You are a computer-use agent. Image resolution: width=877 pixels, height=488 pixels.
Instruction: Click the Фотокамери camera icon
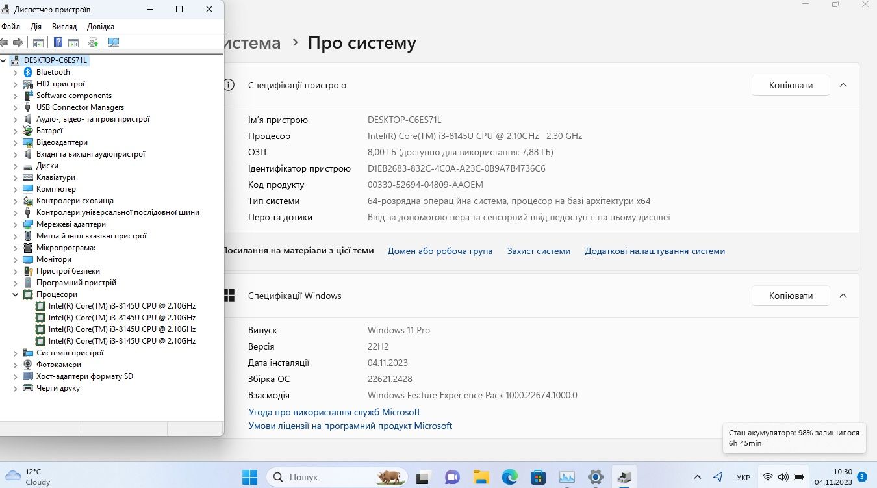[28, 365]
